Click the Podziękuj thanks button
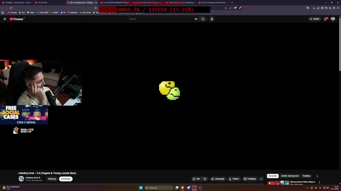341x191 pixels. point(250,179)
